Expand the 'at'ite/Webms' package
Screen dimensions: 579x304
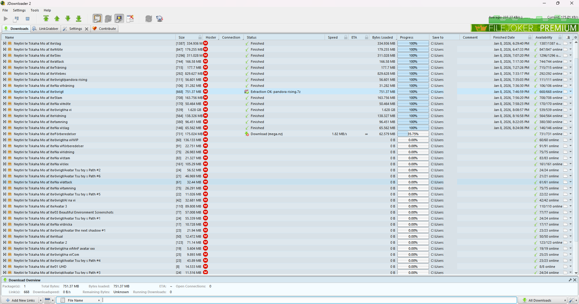(x=5, y=74)
